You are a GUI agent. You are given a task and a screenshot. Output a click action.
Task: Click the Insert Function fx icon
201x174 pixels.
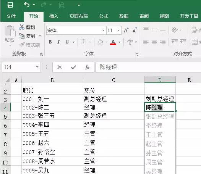(87, 67)
